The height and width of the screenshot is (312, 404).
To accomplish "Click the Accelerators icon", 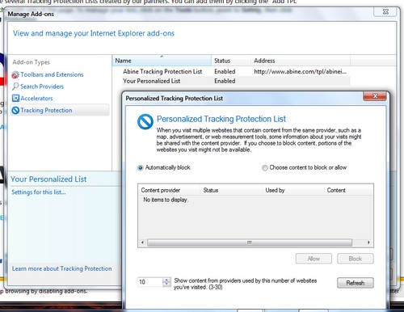I will [x=15, y=98].
